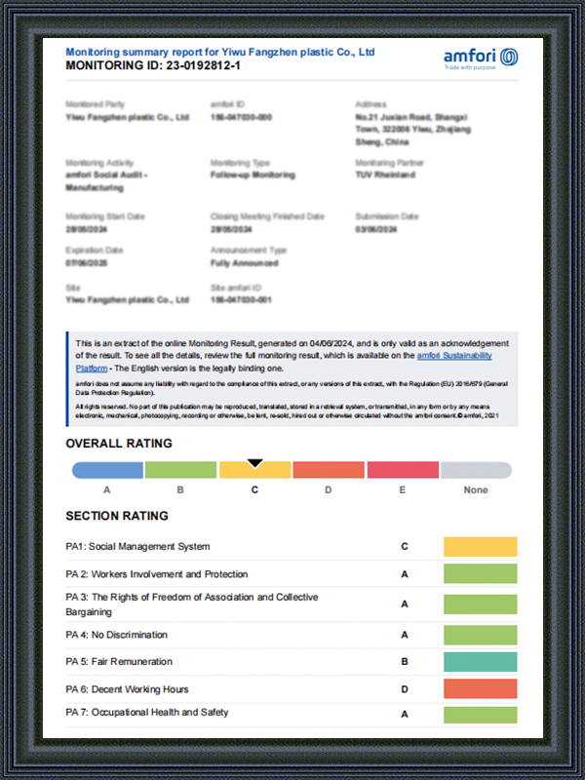
Task: Click the green B overall rating segment
Action: [x=180, y=470]
